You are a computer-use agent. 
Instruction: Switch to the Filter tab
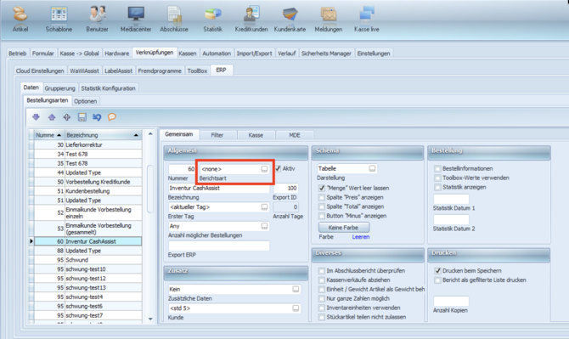pos(217,135)
